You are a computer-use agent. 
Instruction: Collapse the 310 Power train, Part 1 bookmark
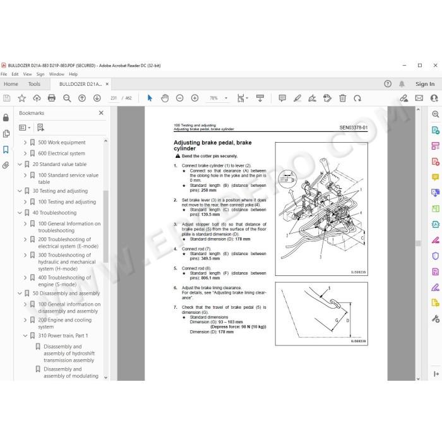(25, 335)
